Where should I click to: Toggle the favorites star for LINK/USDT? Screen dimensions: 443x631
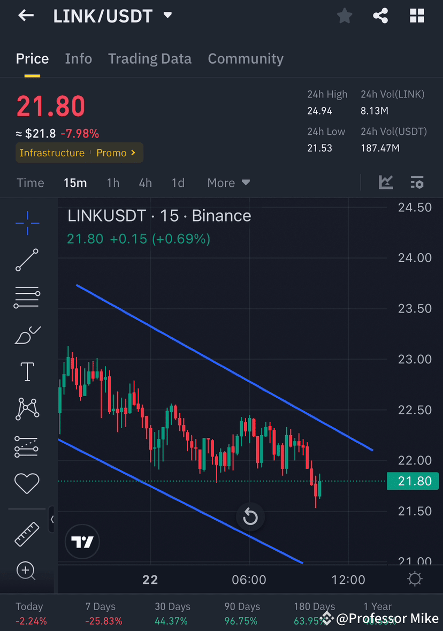[x=344, y=16]
